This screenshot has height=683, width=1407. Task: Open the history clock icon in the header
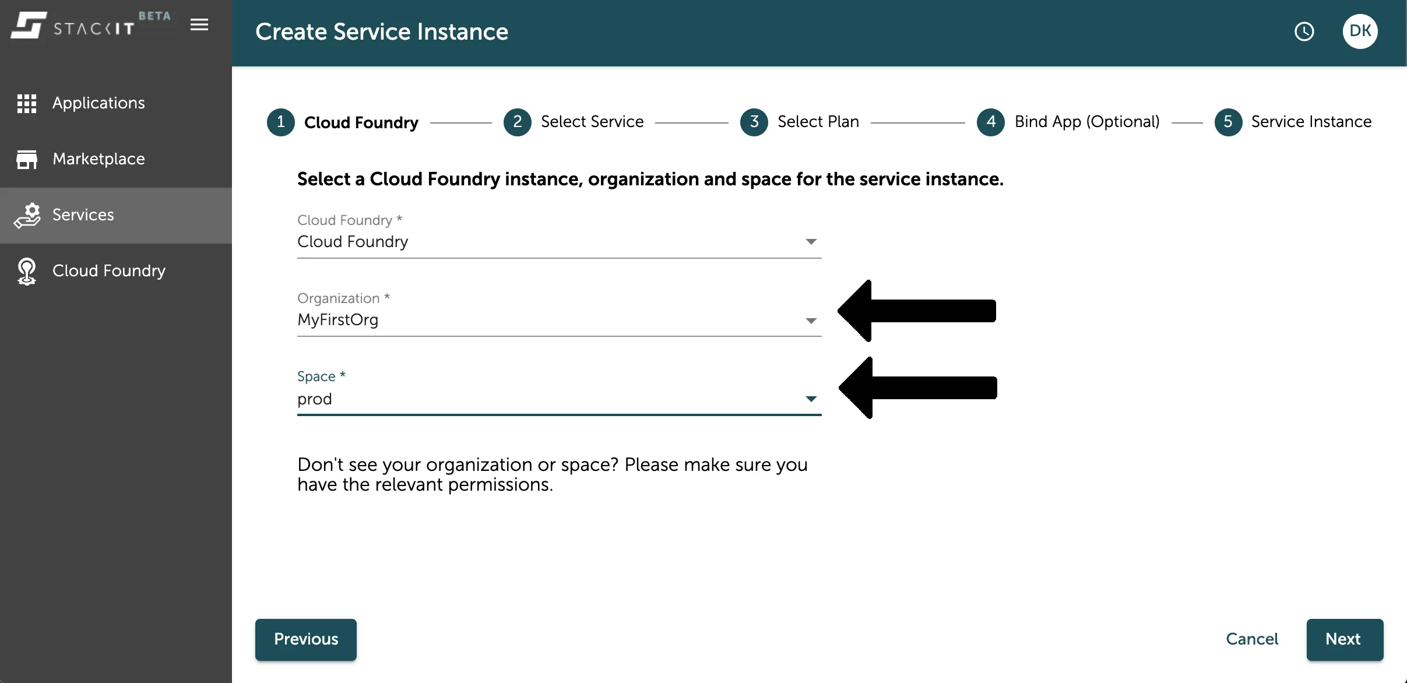(1305, 31)
